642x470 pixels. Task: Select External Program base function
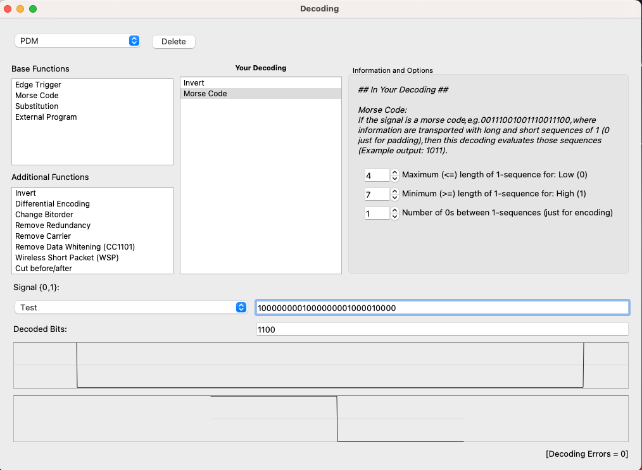coord(46,117)
